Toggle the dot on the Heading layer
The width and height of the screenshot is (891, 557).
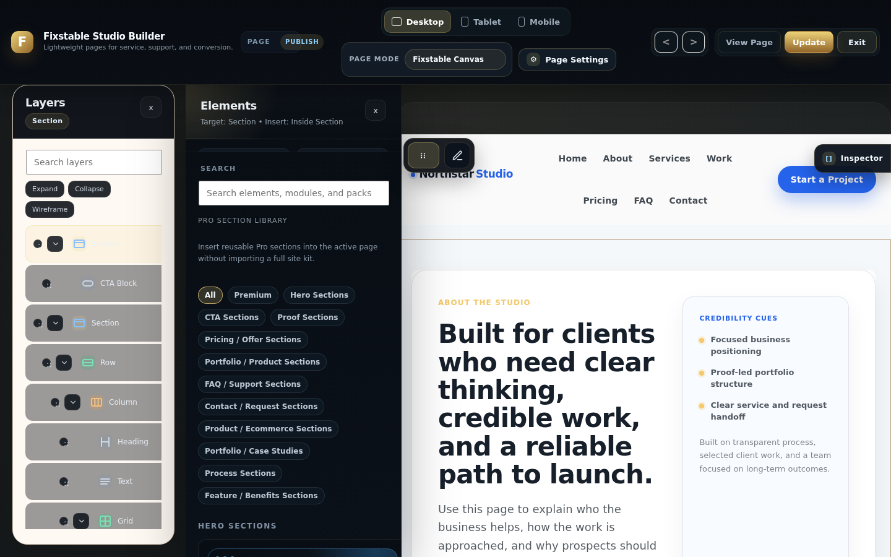click(64, 442)
